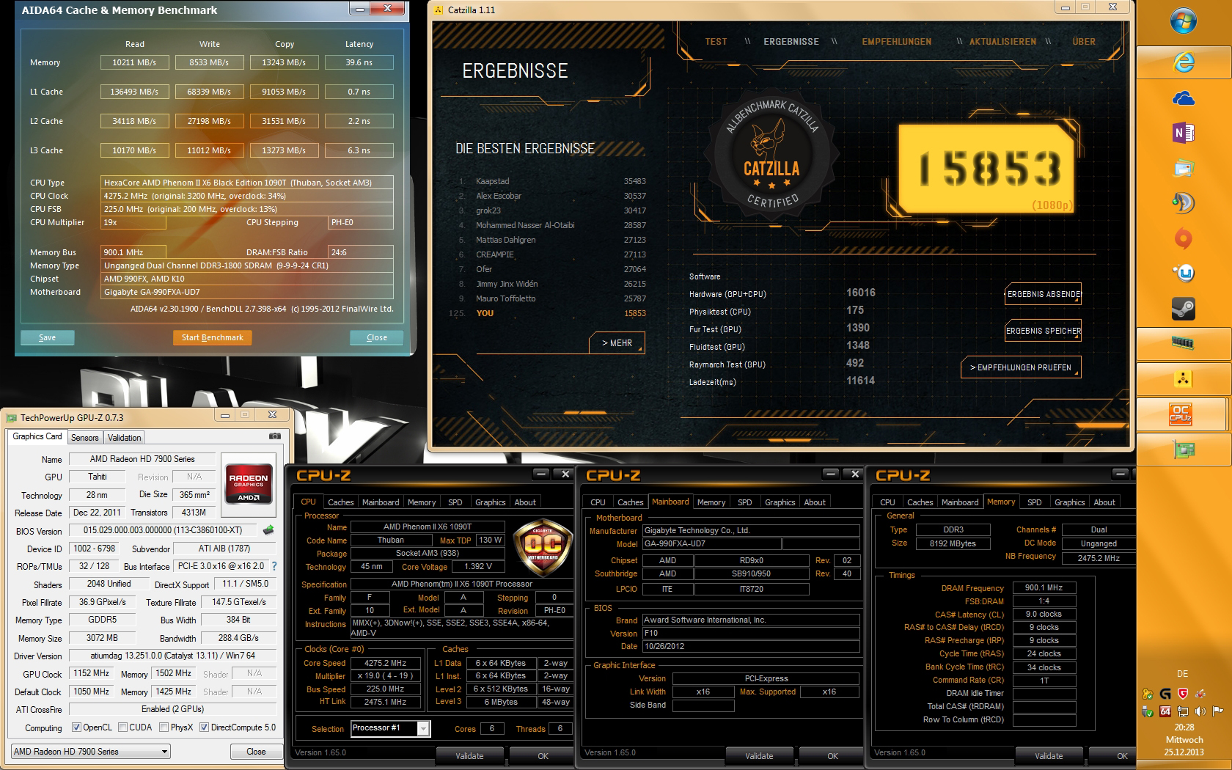Click the BIOS save chip icon in GPU-Z

[x=268, y=530]
